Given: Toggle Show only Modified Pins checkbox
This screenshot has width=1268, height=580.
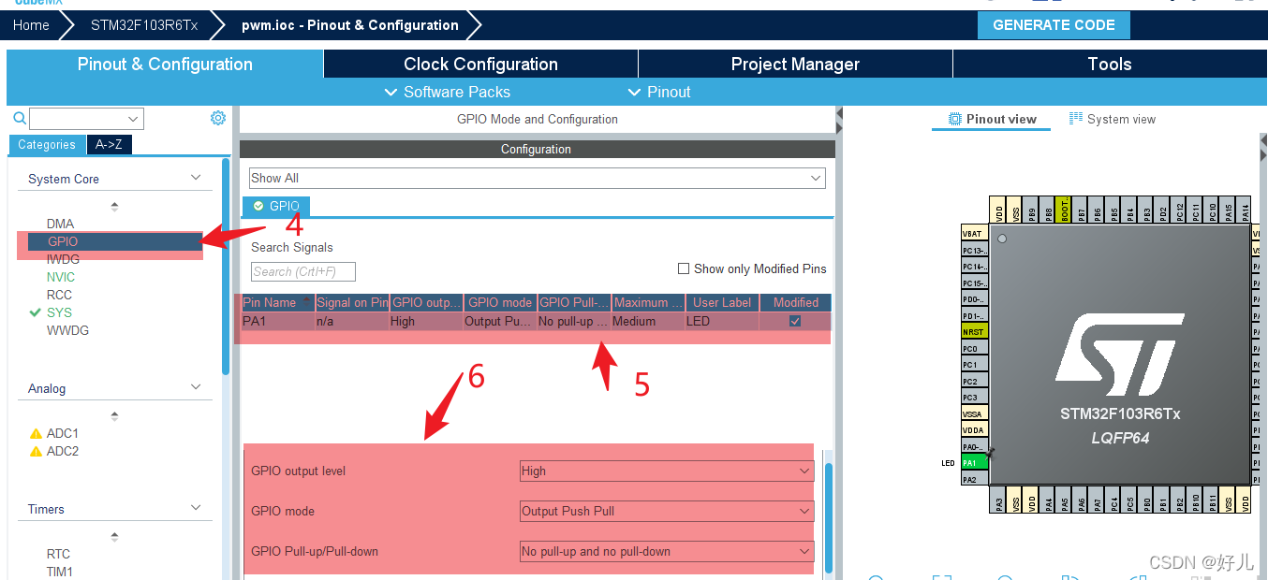Looking at the screenshot, I should pos(684,268).
